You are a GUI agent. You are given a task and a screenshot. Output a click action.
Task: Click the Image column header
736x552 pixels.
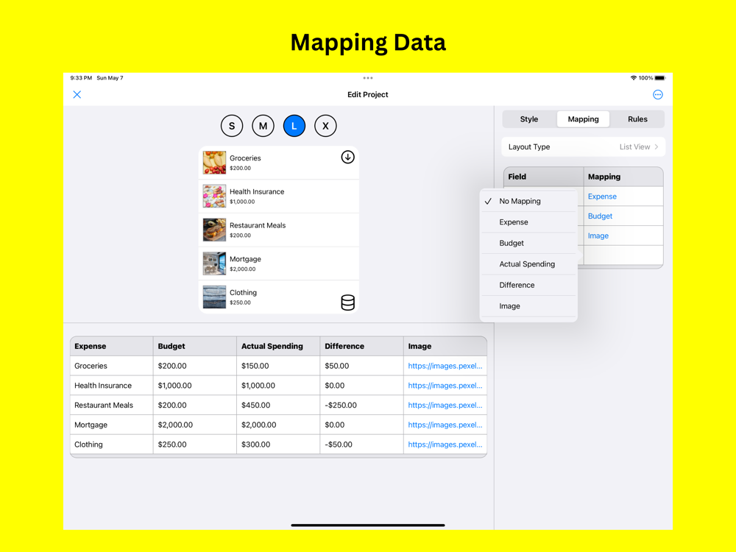445,346
